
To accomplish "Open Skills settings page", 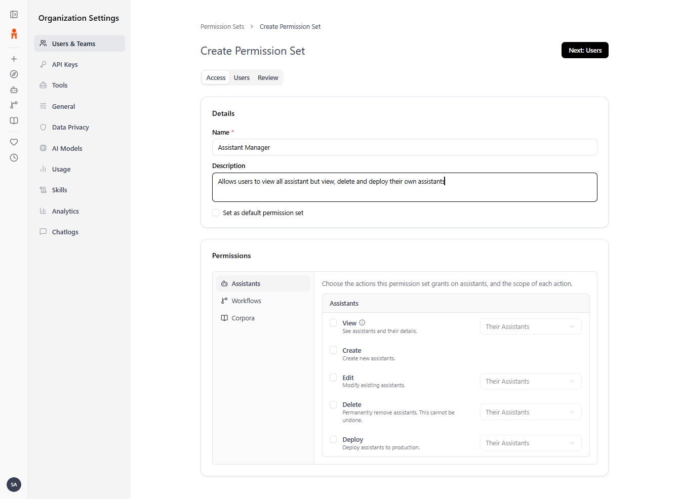I will pyautogui.click(x=79, y=190).
